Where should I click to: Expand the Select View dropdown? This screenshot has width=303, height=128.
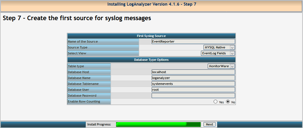218,53
